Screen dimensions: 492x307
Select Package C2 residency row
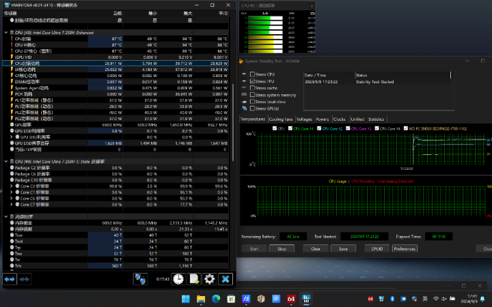pyautogui.click(x=115, y=168)
